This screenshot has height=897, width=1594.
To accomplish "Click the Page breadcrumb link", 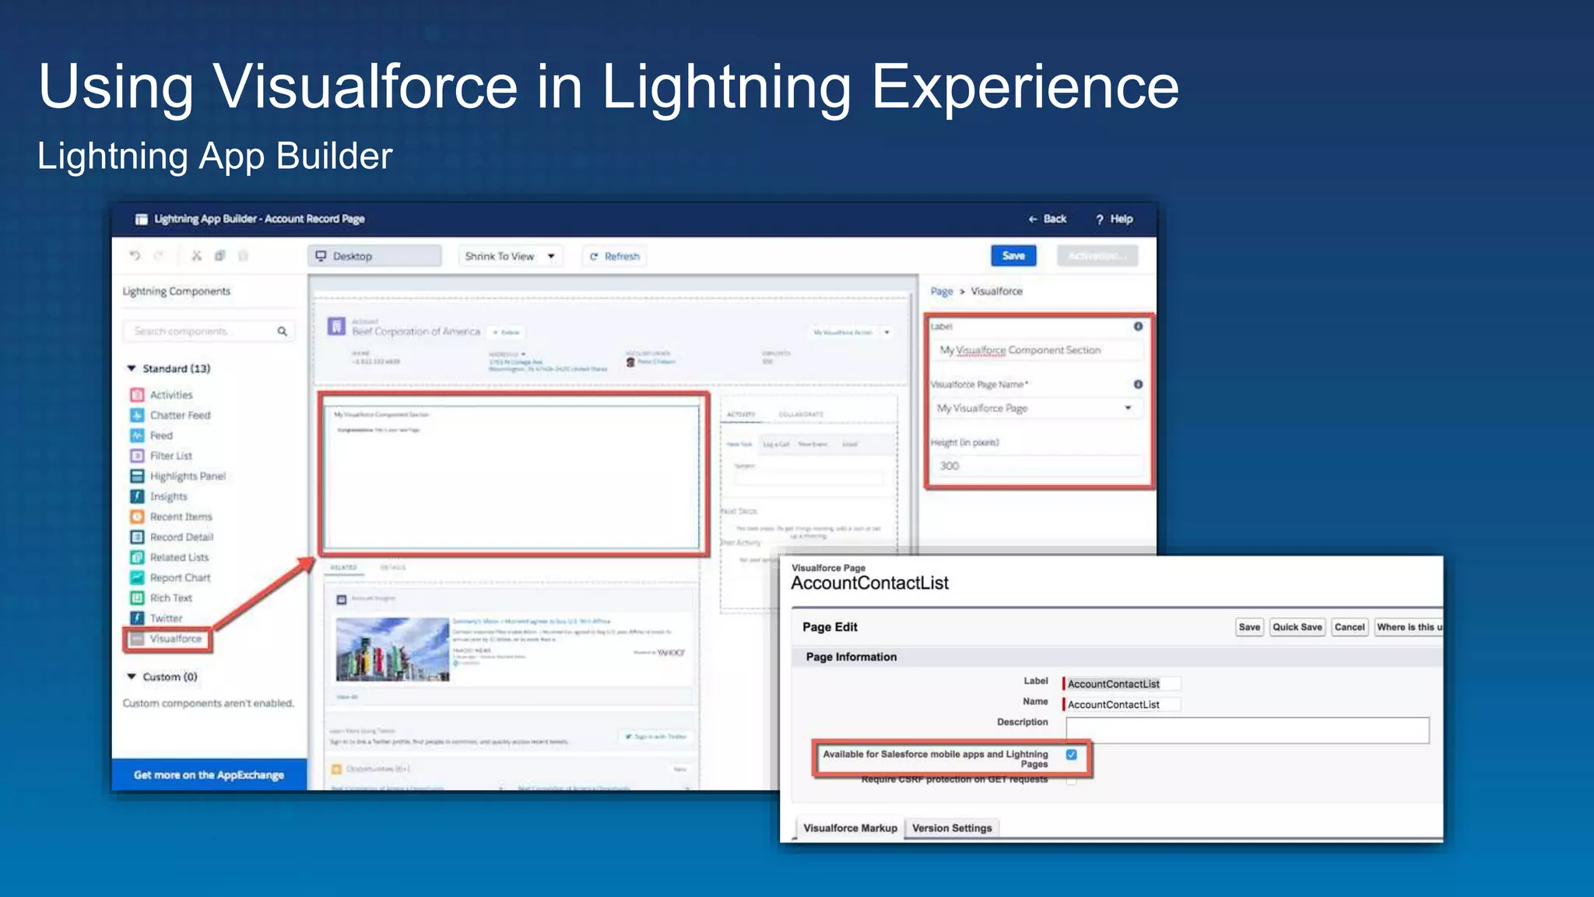I will (942, 291).
